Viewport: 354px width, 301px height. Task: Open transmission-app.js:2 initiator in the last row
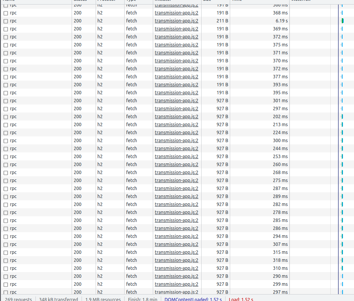tap(176, 292)
